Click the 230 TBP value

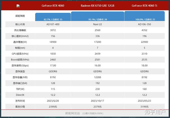click(x=97, y=89)
